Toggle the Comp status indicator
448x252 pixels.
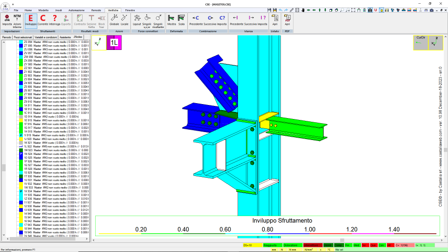[x=339, y=245]
